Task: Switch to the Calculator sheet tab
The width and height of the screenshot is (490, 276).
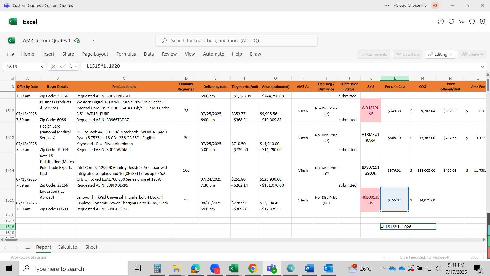Action: point(68,247)
